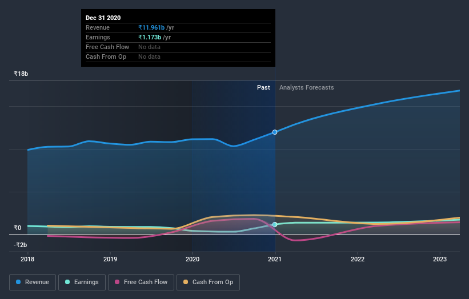Click the Dec 31 2020 tooltip date
Screen dimensions: 469x299
click(x=103, y=18)
